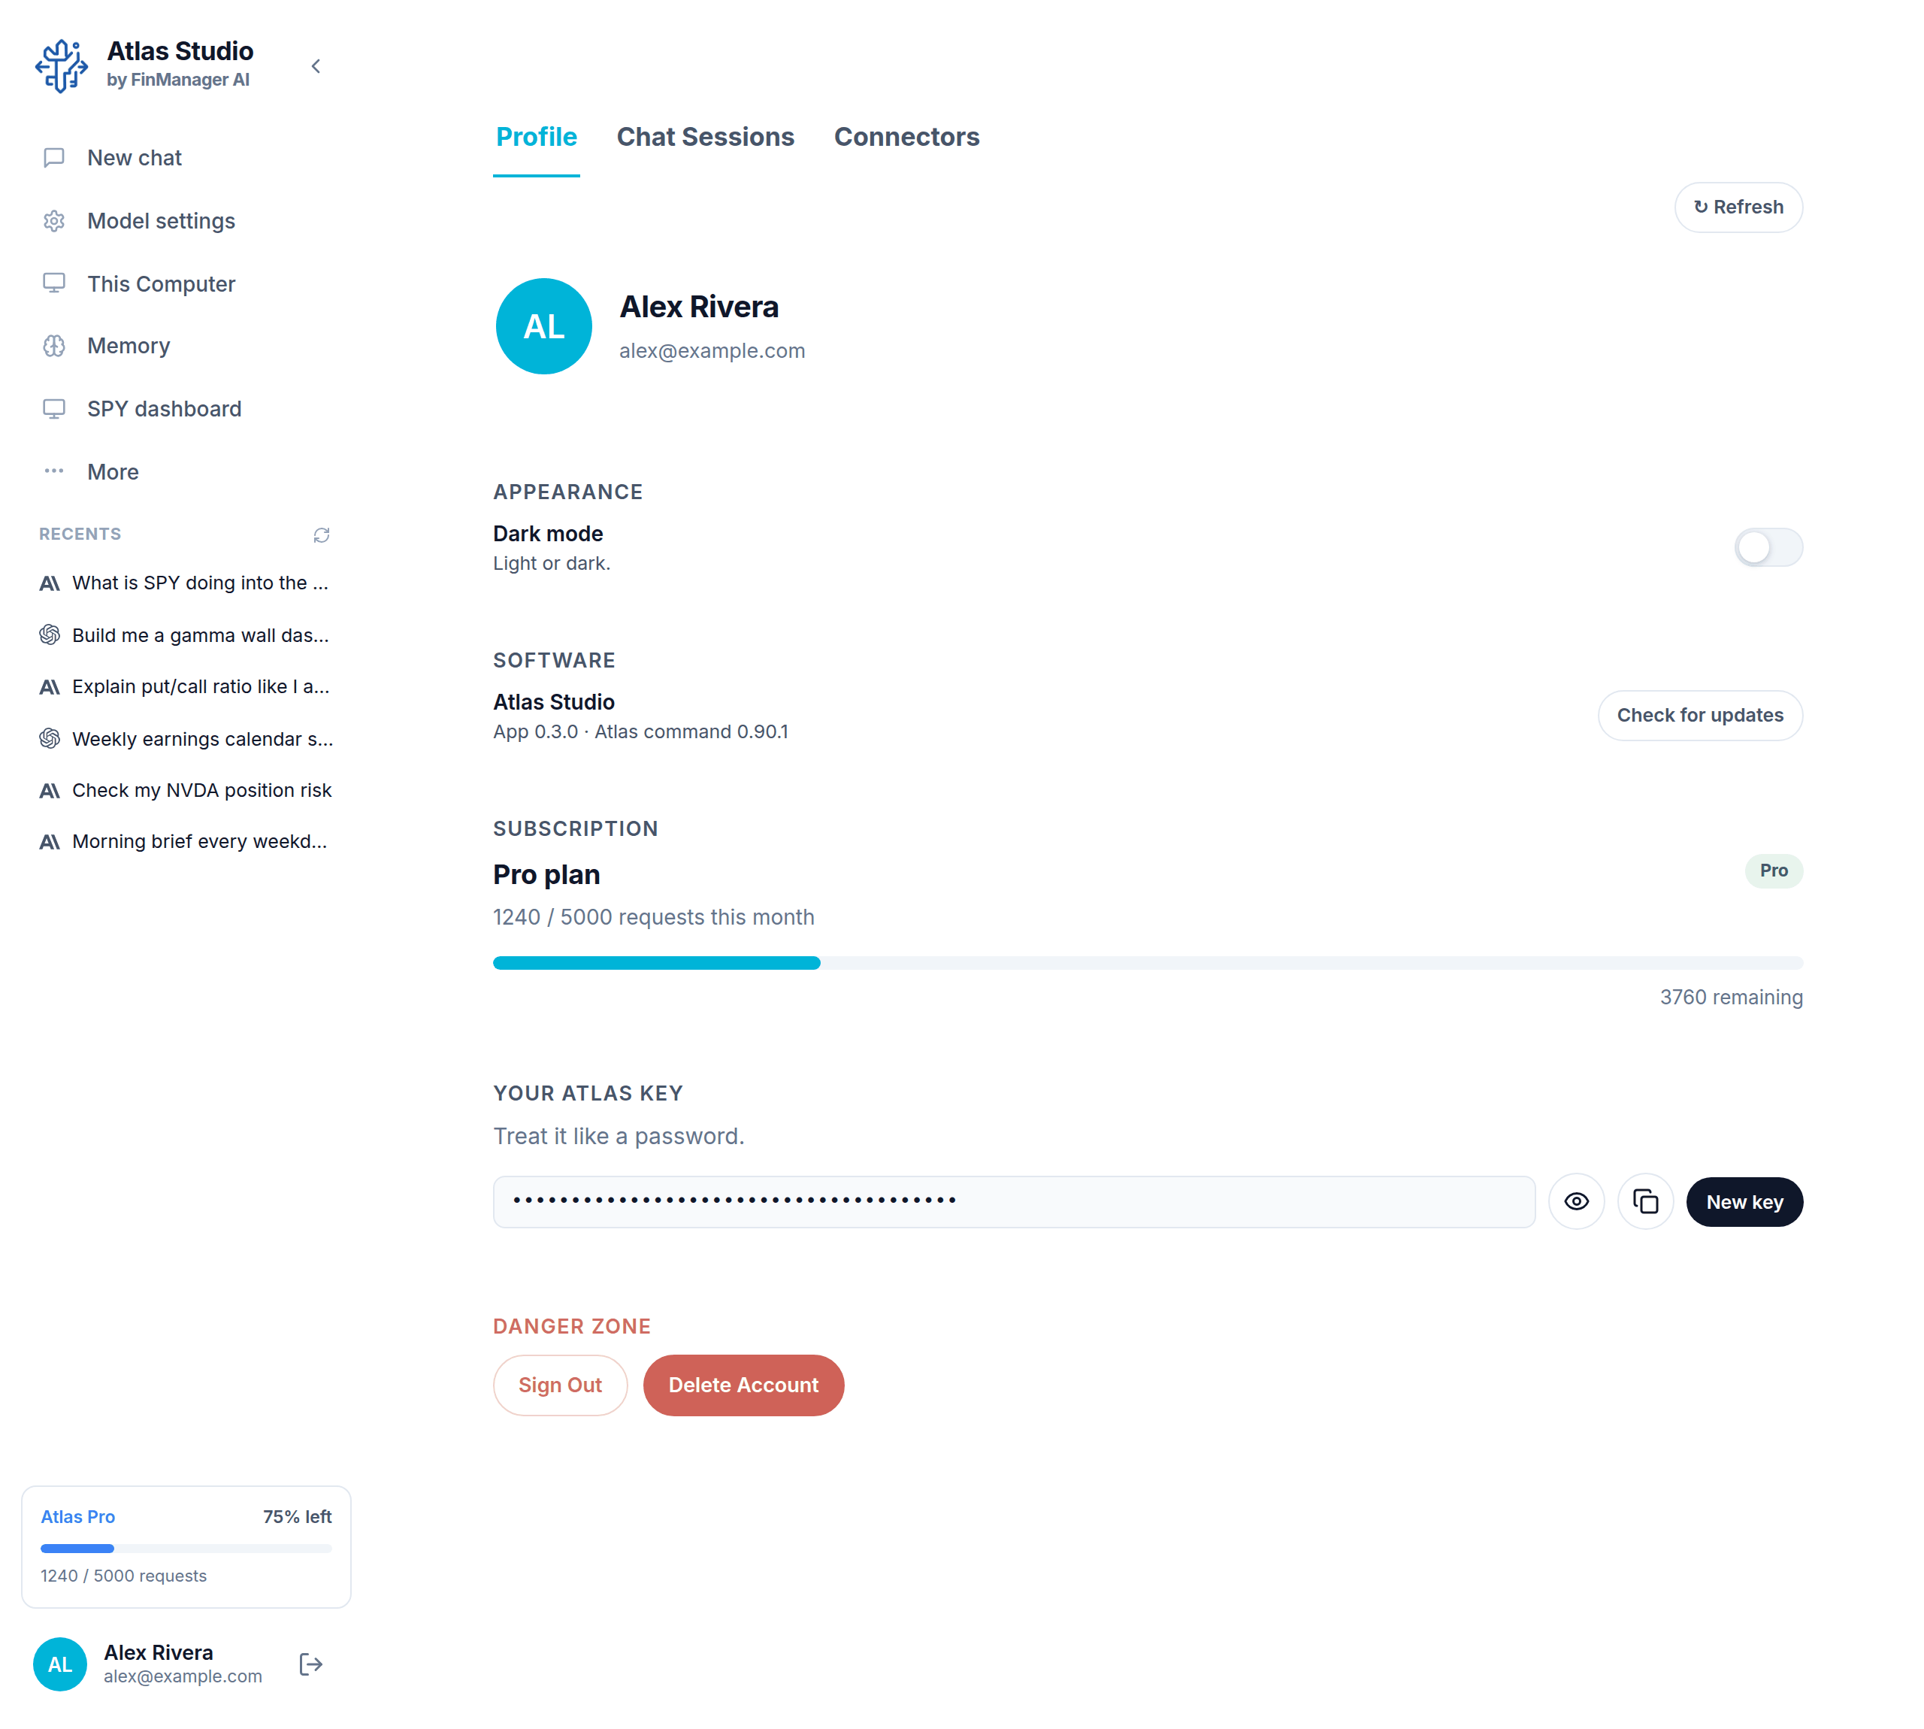
Task: Switch to the Profile tab
Action: (537, 137)
